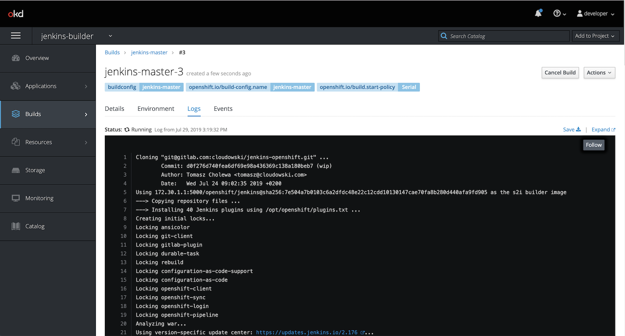Click the buildconfig label key
Image resolution: width=625 pixels, height=336 pixels.
122,87
